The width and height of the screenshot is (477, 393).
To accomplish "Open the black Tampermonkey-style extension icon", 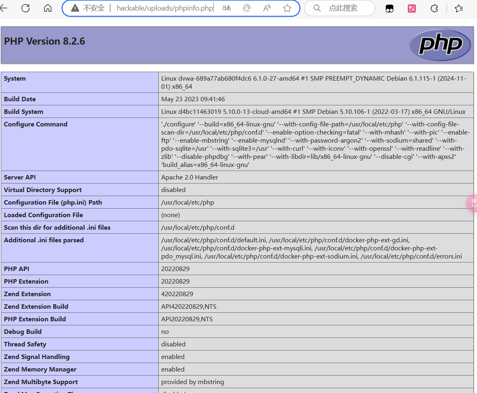I will pyautogui.click(x=390, y=9).
